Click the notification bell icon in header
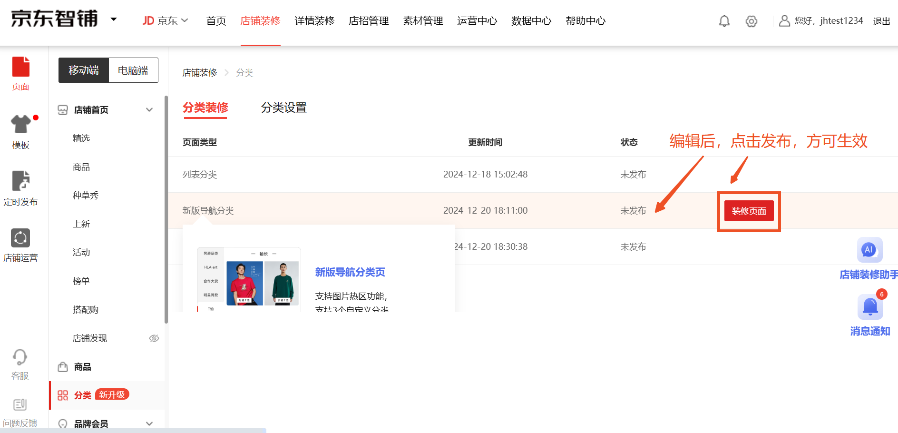898x433 pixels. (x=724, y=21)
